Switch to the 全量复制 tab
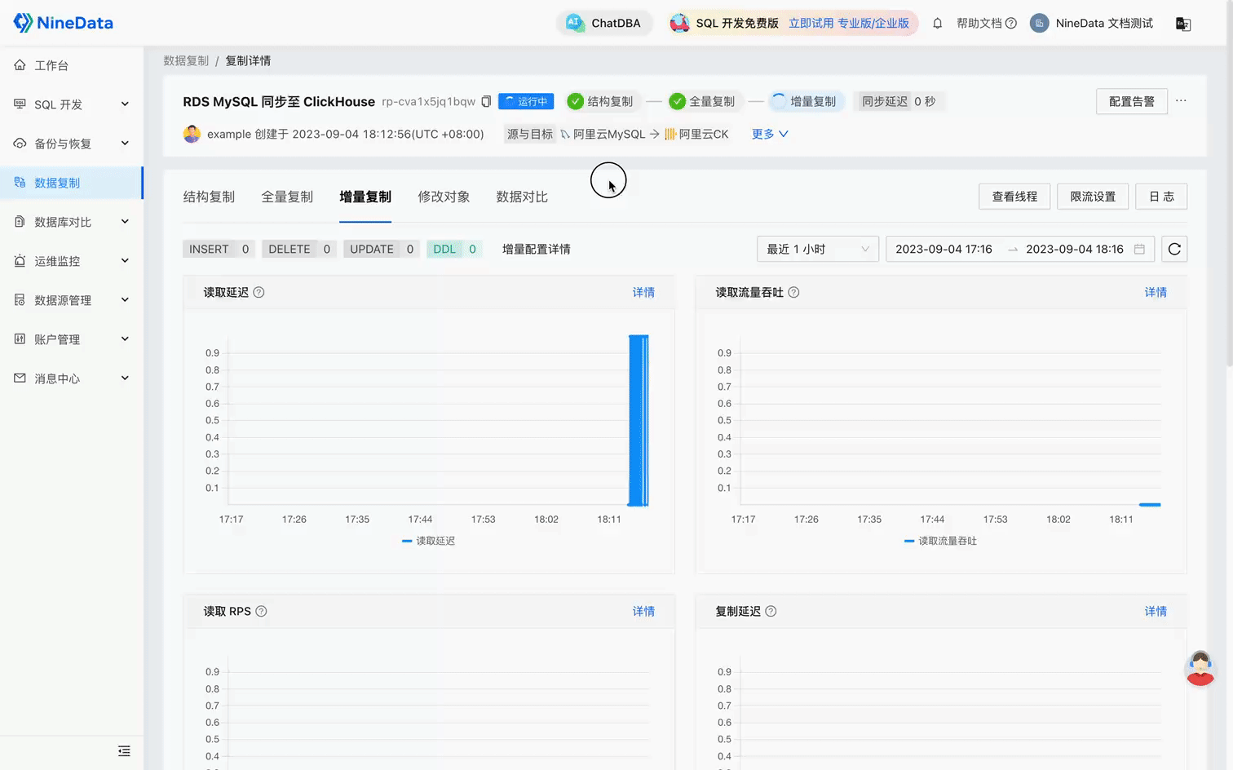Screen dimensions: 1233x770 287,197
